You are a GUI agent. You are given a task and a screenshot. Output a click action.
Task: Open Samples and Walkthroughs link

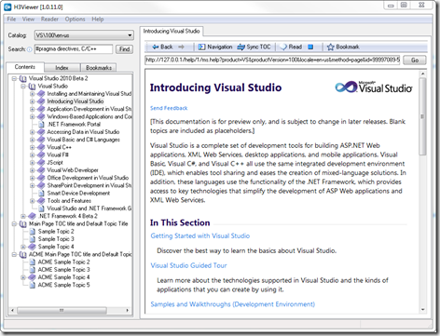(232, 304)
